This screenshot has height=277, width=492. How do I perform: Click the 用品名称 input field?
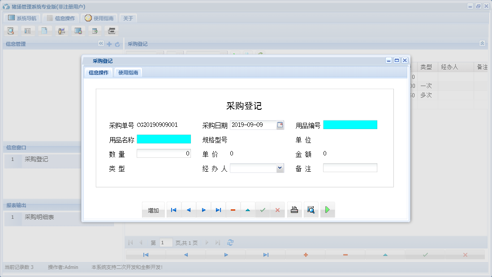coord(164,139)
